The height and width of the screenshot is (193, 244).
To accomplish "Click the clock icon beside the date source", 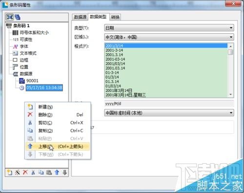I will tap(22, 88).
